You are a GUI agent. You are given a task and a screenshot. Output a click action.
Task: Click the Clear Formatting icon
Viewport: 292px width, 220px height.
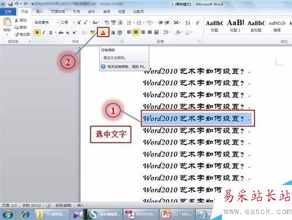(106, 23)
